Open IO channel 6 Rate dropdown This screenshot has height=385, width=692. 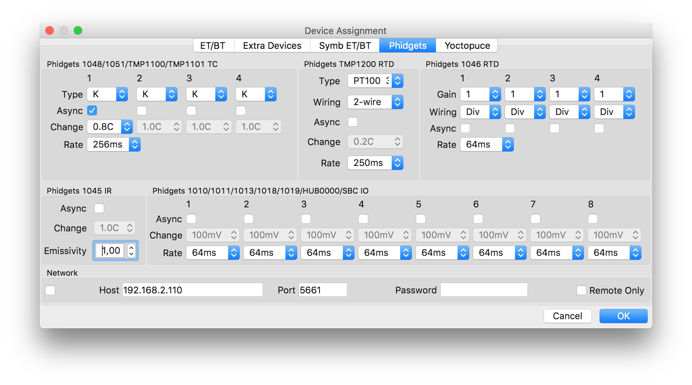click(x=500, y=253)
